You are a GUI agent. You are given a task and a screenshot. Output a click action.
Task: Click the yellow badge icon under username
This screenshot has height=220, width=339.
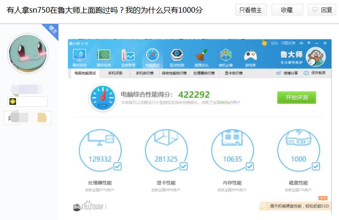[13, 101]
